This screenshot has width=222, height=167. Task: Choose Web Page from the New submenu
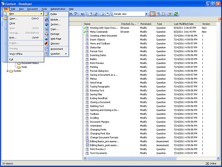57,39
